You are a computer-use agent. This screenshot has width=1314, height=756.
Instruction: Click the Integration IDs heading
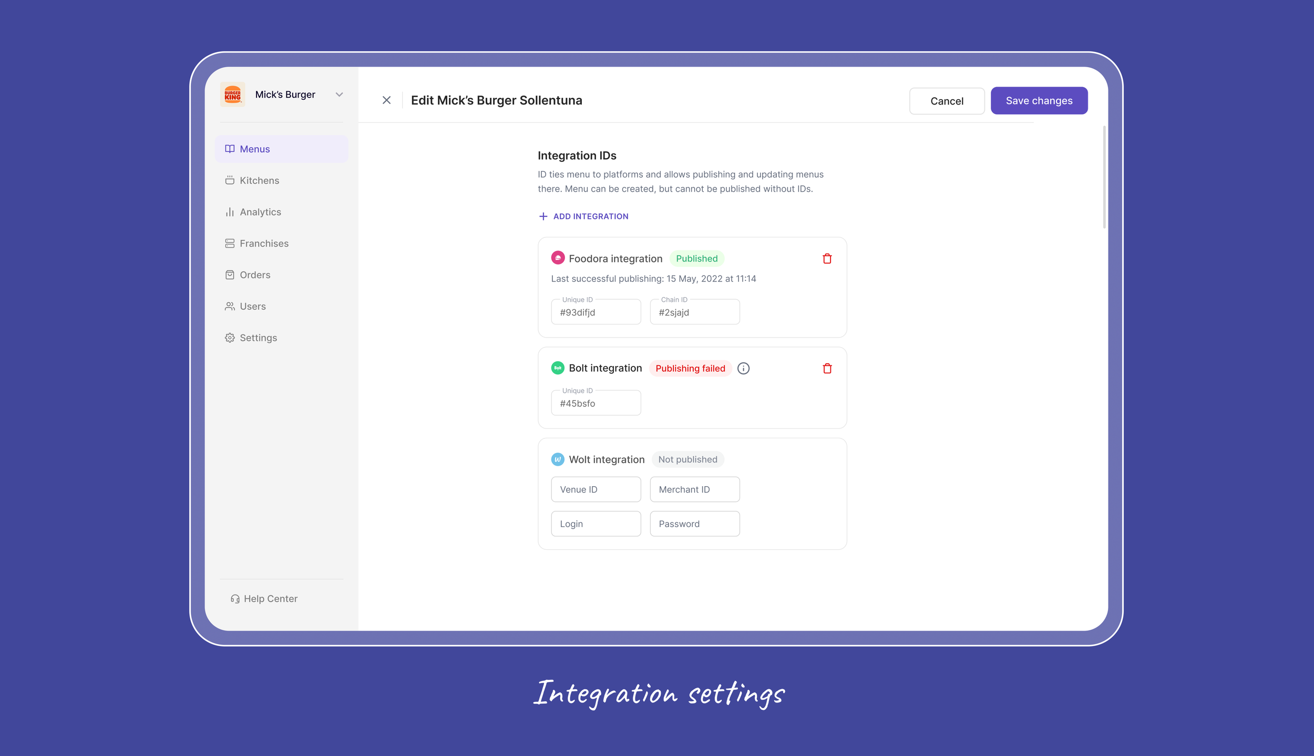point(577,155)
